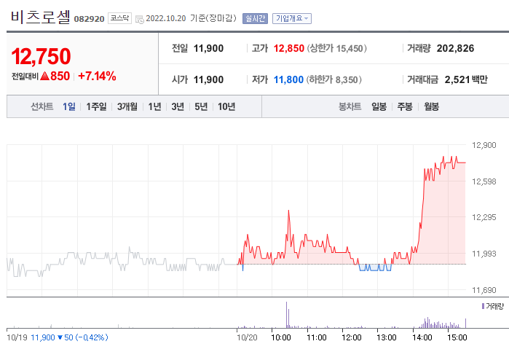Click the calendar clock icon beside the date
The height and width of the screenshot is (352, 509).
(x=140, y=19)
